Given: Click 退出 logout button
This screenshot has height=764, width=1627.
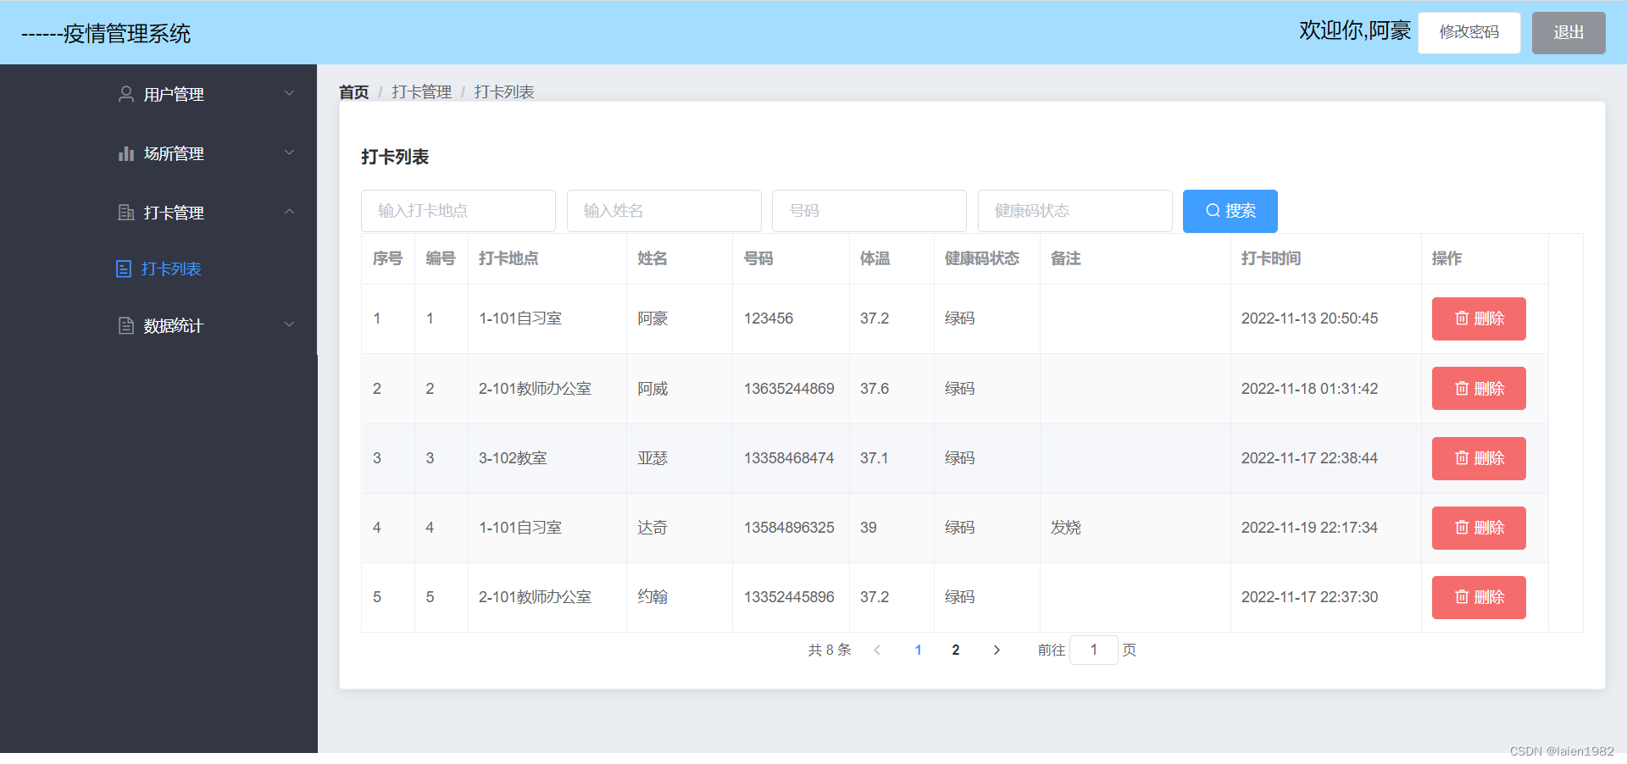Looking at the screenshot, I should [x=1569, y=32].
